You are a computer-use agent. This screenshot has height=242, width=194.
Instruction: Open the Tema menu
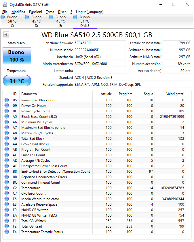click(50, 12)
